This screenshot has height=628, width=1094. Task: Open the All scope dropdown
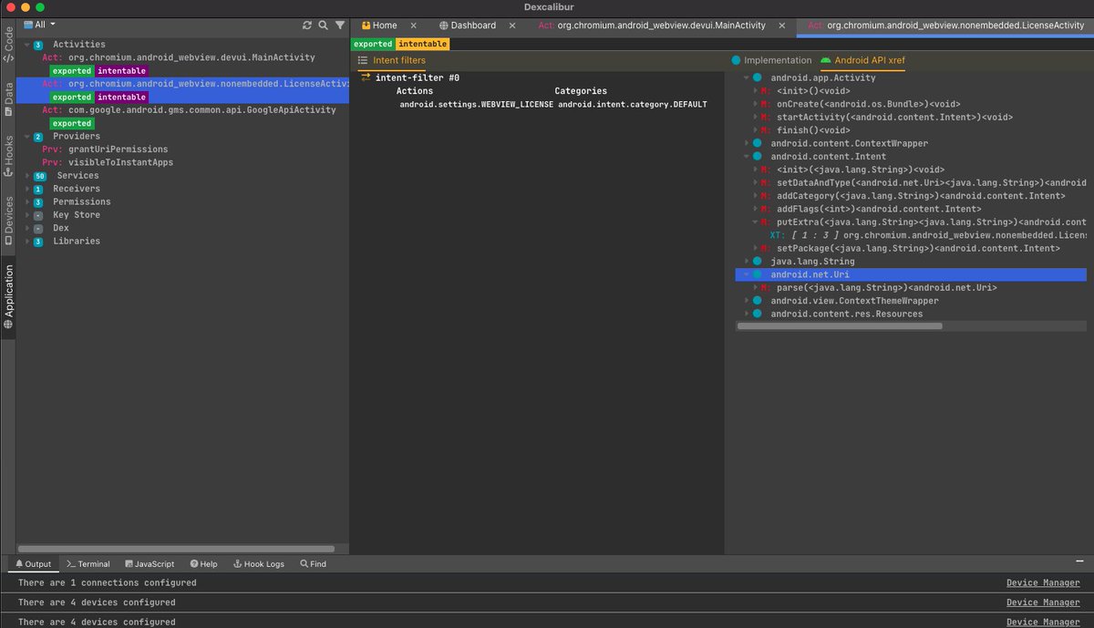pyautogui.click(x=39, y=25)
